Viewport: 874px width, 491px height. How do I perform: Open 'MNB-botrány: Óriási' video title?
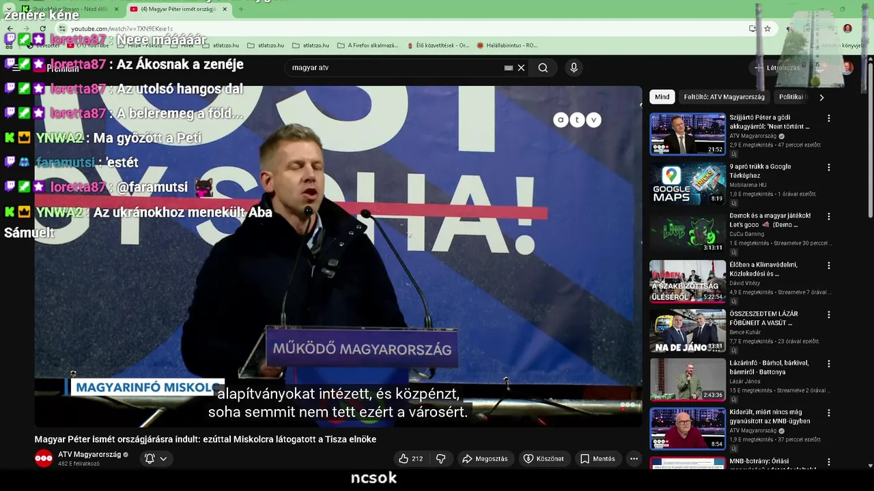tap(772, 466)
